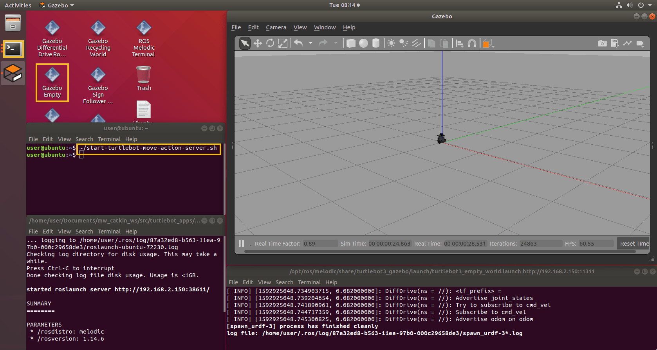Open the redo history dropdown arrow
657x350 pixels.
(336, 43)
